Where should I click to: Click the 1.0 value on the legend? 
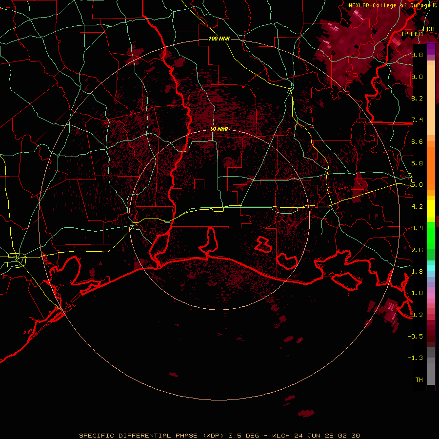417,293
